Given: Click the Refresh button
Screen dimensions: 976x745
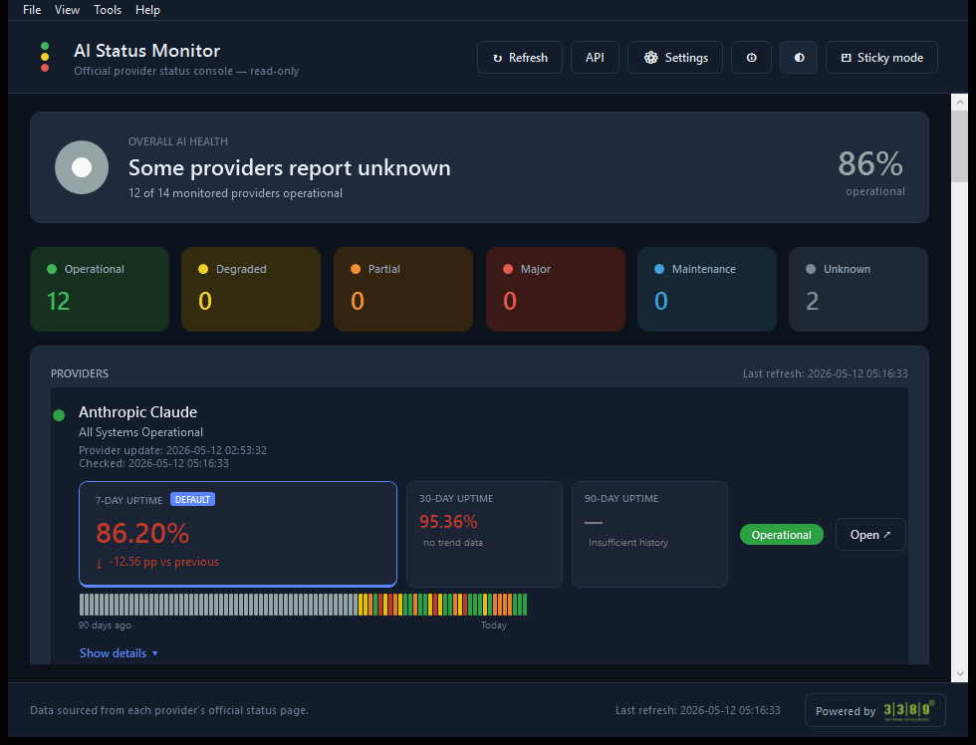Looking at the screenshot, I should coord(520,57).
